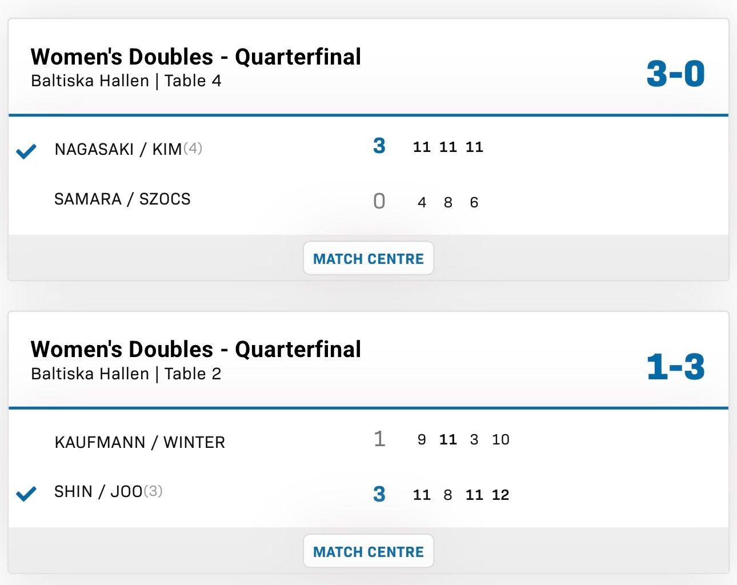Select the SHIN / JOO team name
The image size is (737, 585).
pyautogui.click(x=98, y=491)
